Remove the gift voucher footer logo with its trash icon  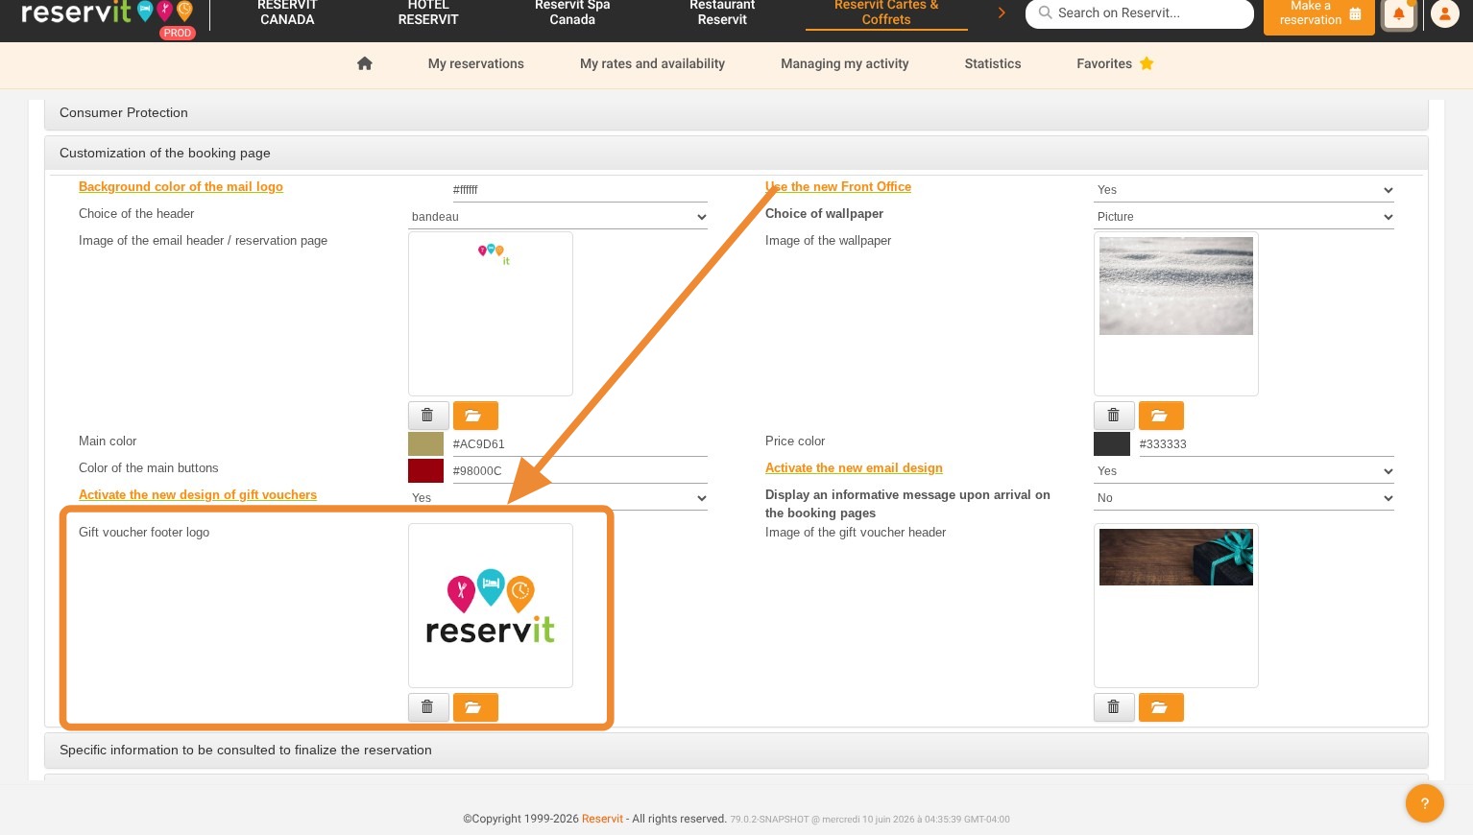point(427,707)
